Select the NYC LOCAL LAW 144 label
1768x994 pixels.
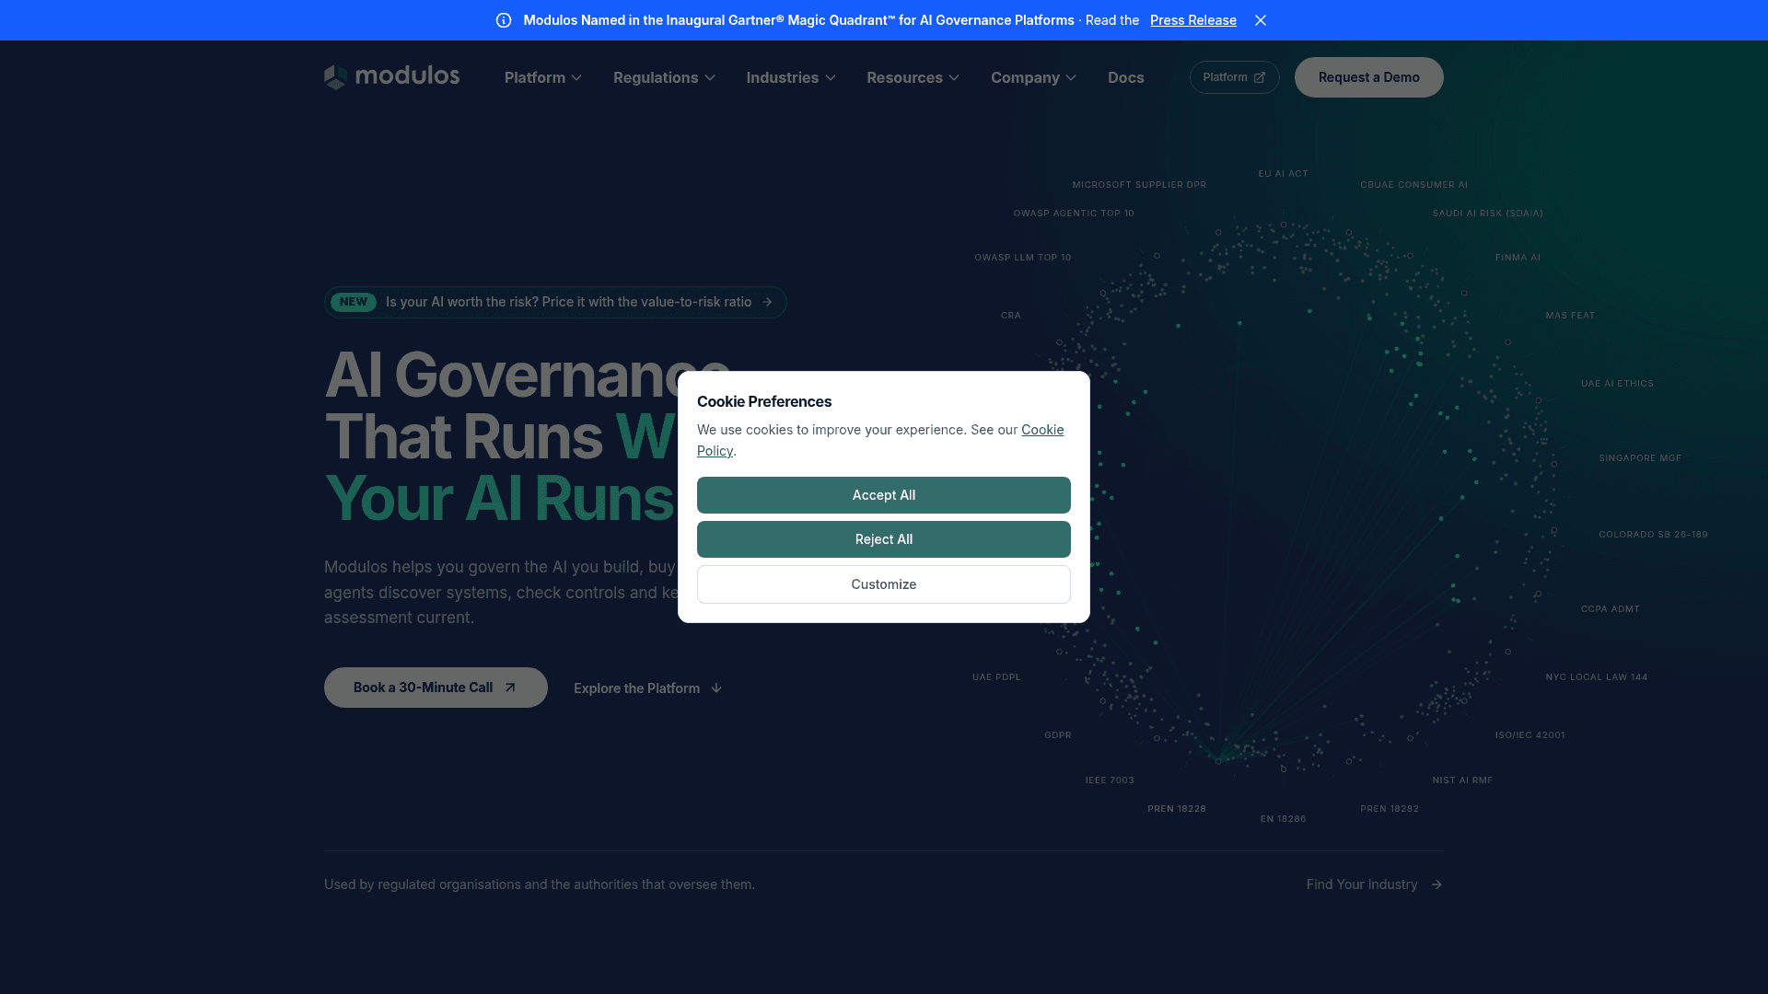[x=1596, y=677]
